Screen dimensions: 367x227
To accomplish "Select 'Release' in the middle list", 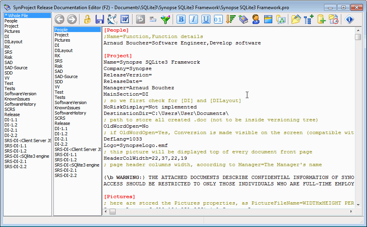I will point(77,123).
